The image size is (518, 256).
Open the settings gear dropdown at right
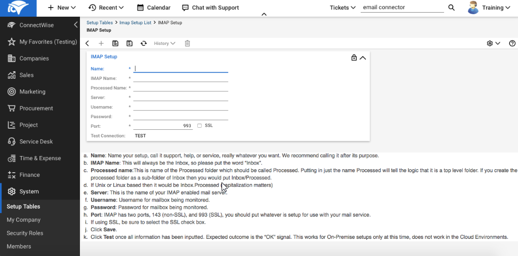(494, 43)
